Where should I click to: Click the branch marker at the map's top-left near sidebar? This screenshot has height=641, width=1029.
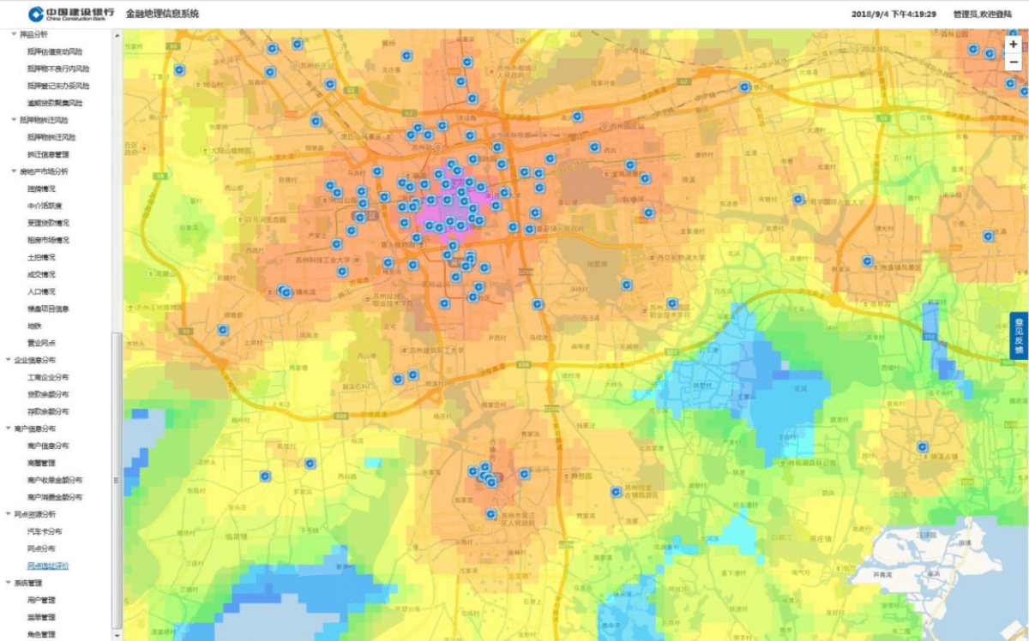pos(179,70)
